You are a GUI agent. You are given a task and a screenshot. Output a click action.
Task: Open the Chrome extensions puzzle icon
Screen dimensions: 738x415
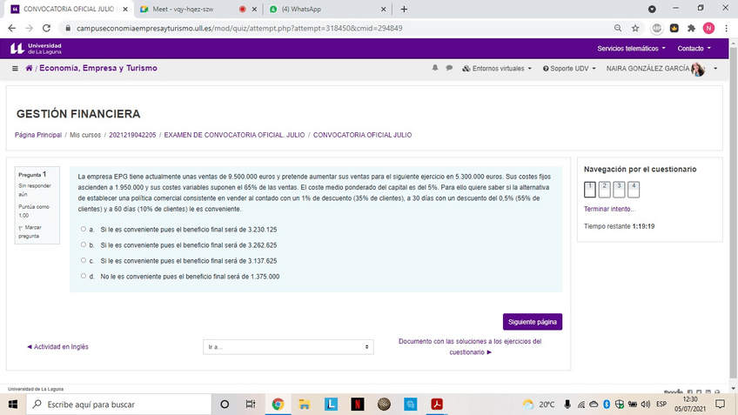(691, 28)
